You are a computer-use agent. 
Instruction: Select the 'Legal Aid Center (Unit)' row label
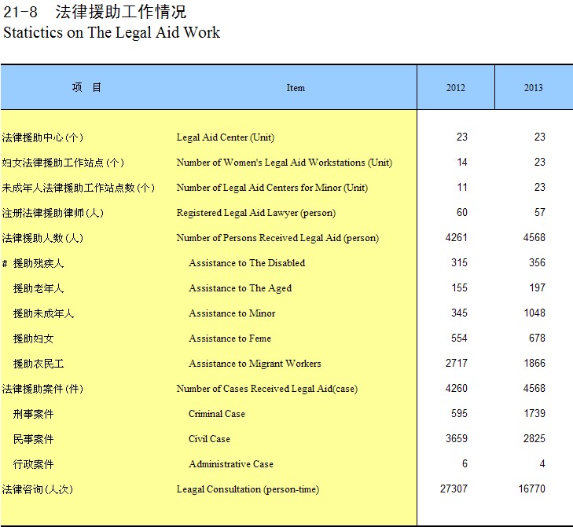click(x=225, y=137)
